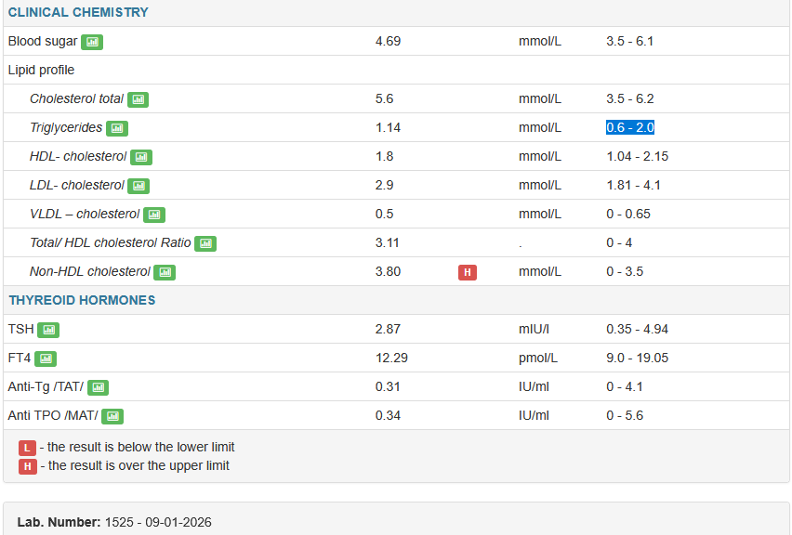Click the Lipid profile row label
Image resolution: width=792 pixels, height=535 pixels.
(41, 71)
